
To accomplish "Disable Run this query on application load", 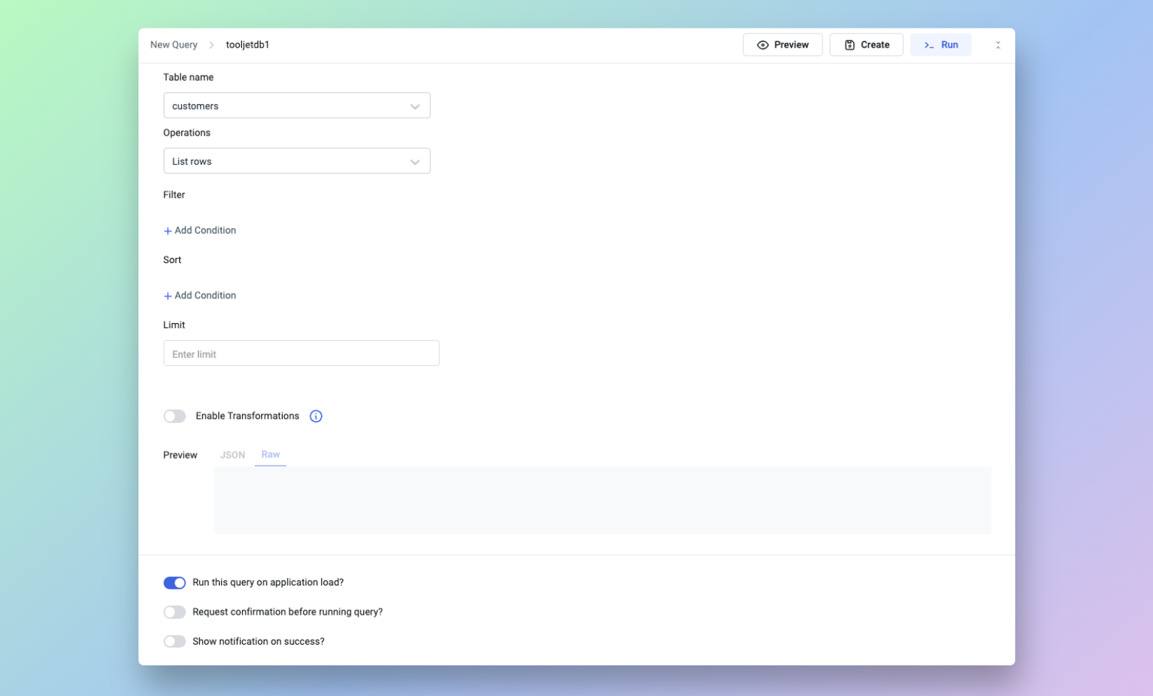I will click(x=174, y=583).
